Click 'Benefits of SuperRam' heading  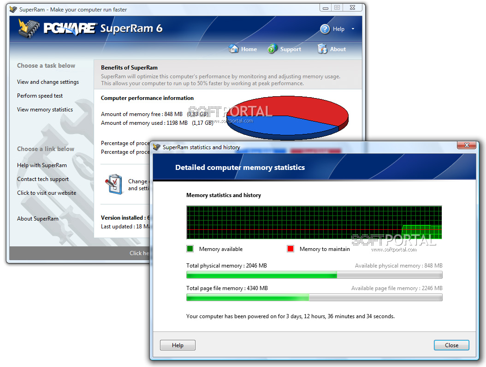tap(129, 67)
